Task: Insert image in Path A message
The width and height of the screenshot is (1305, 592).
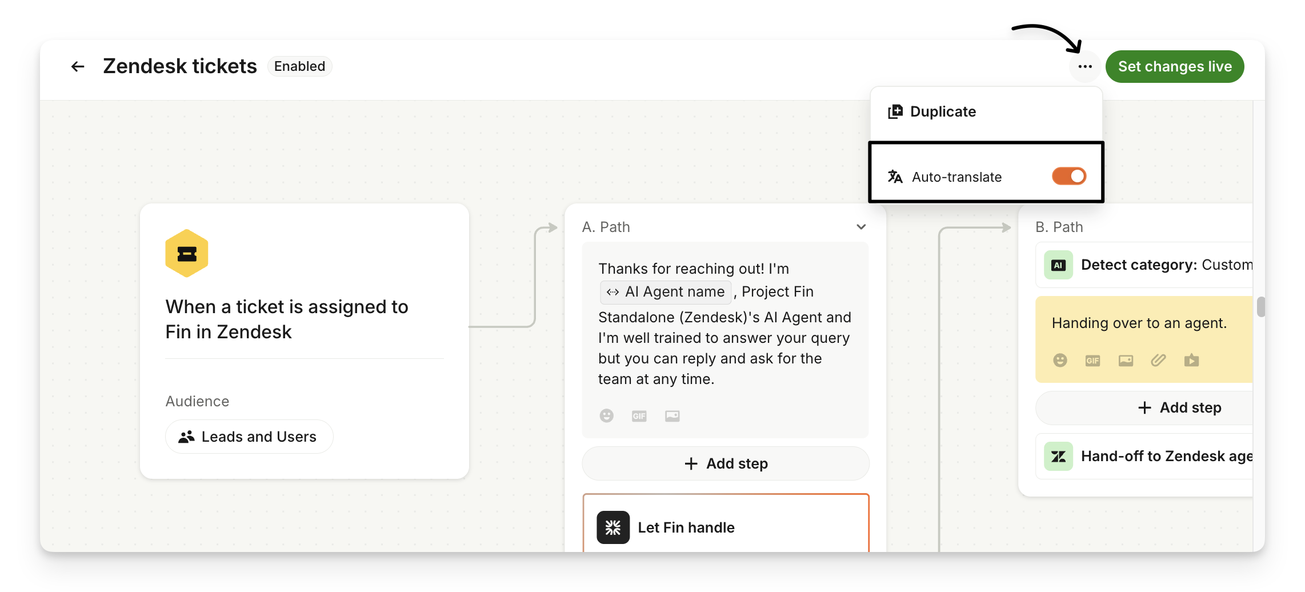Action: pos(672,416)
